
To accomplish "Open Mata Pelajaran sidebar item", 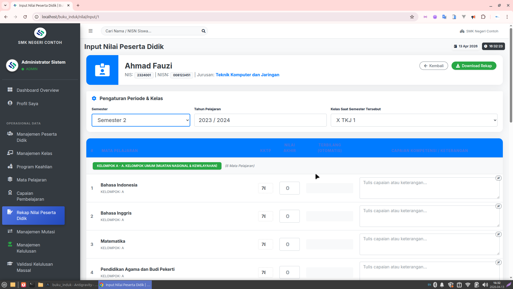I will coord(32,180).
